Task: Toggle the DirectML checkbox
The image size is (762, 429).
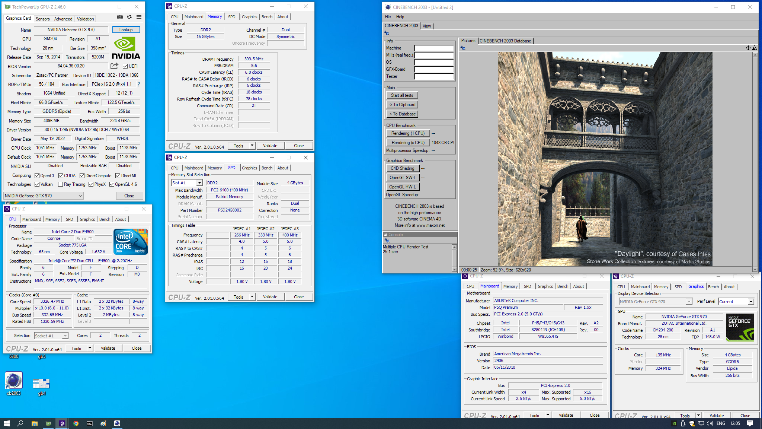Action: [118, 176]
